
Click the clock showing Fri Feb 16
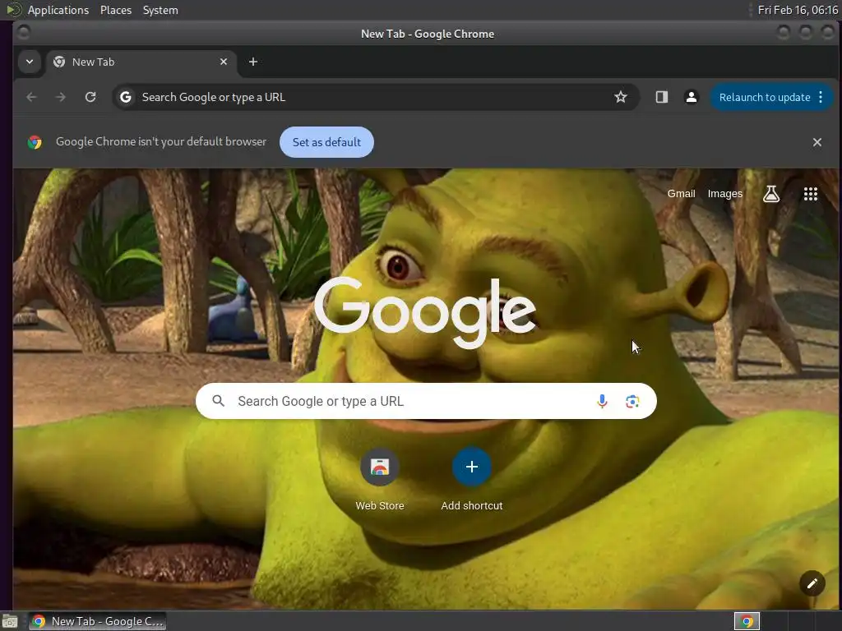click(798, 10)
